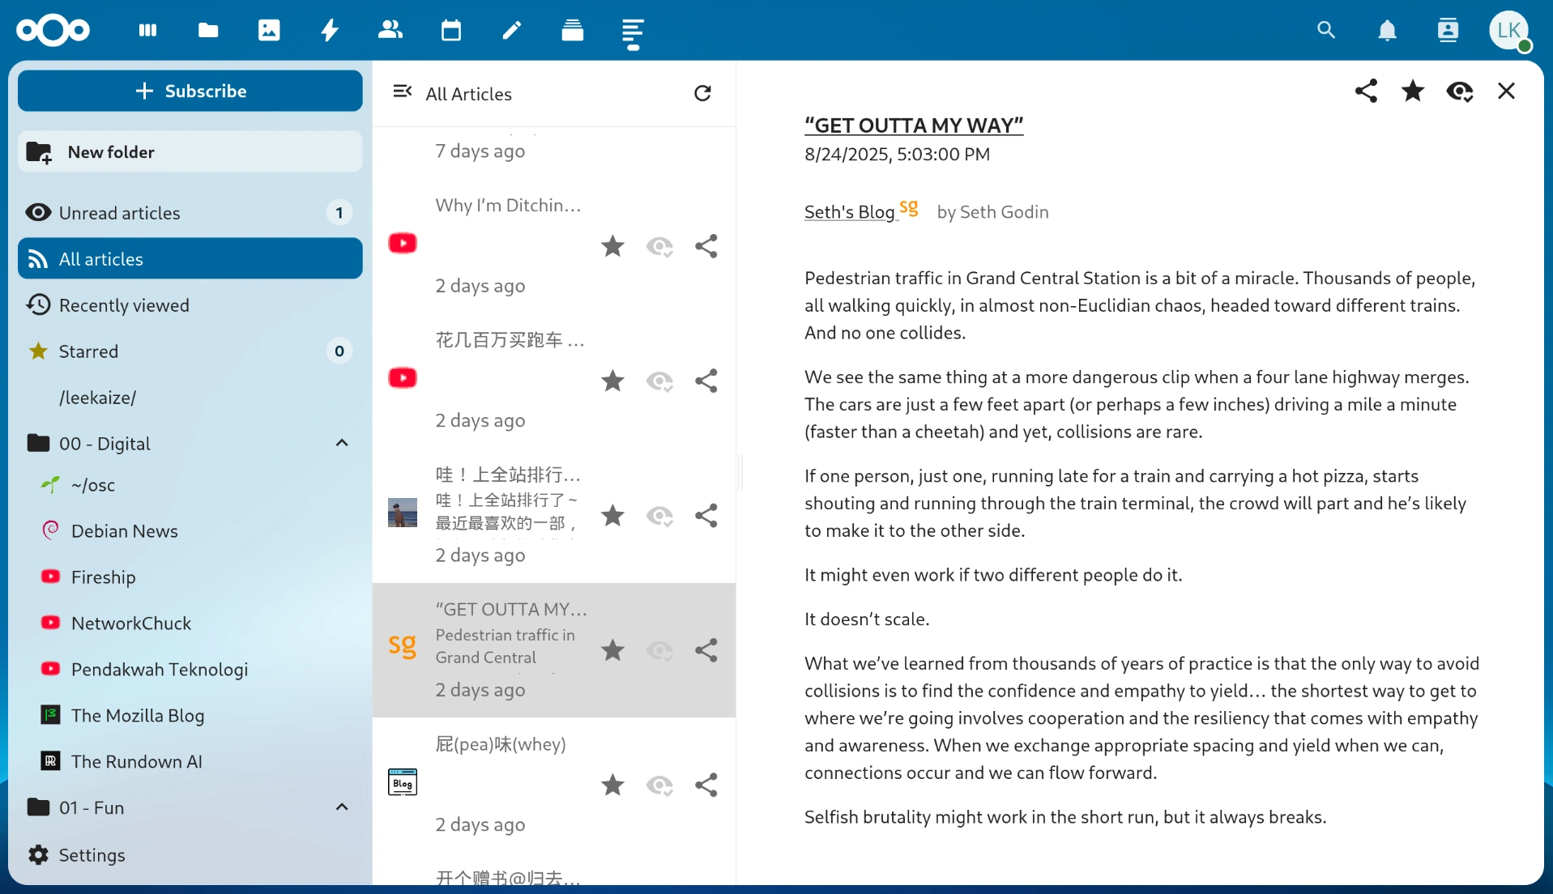
Task: Open the Nextcloud logo home link
Action: pyautogui.click(x=53, y=31)
